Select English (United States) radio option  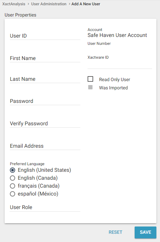[13, 170]
